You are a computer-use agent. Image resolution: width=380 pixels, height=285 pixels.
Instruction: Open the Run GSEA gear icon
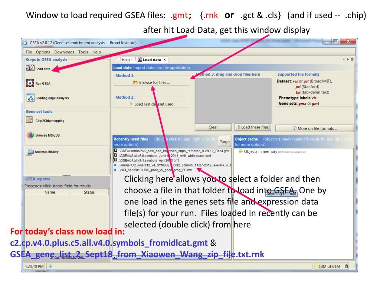pyautogui.click(x=30, y=83)
